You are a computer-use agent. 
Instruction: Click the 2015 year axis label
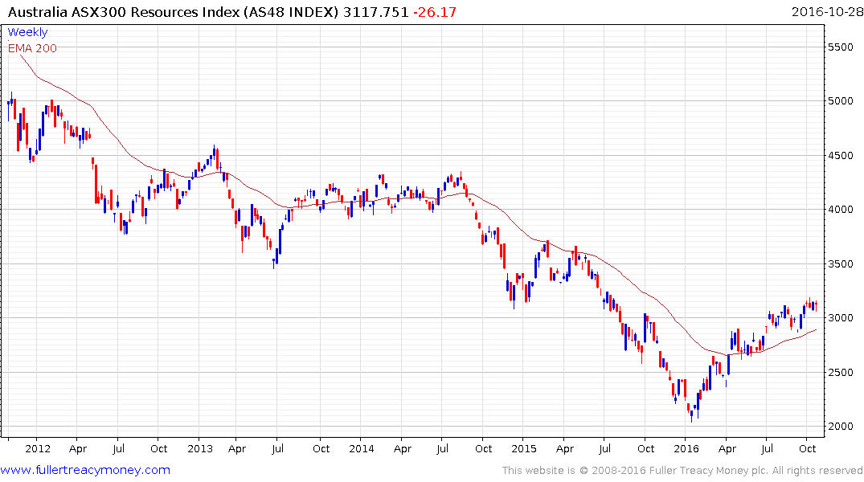click(523, 448)
